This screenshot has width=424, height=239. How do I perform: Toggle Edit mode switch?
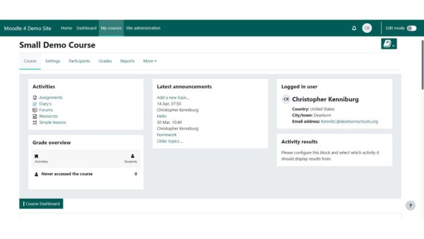coord(412,28)
